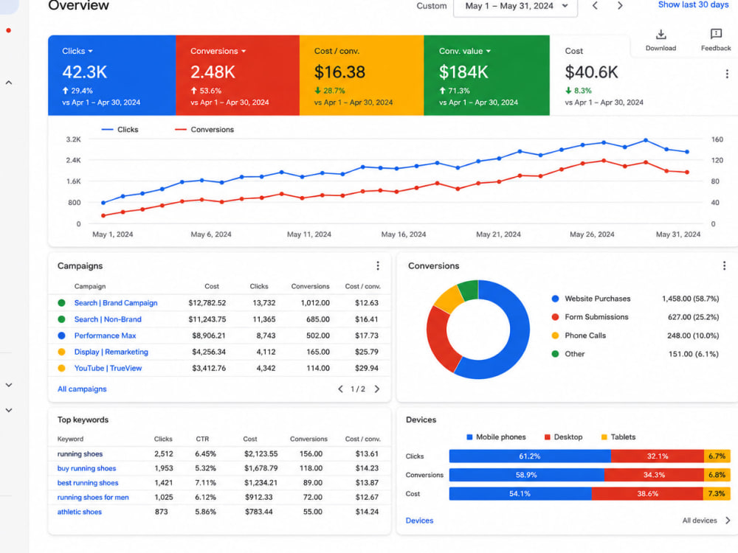Click All devices text
Image resolution: width=738 pixels, height=553 pixels.
pos(700,521)
